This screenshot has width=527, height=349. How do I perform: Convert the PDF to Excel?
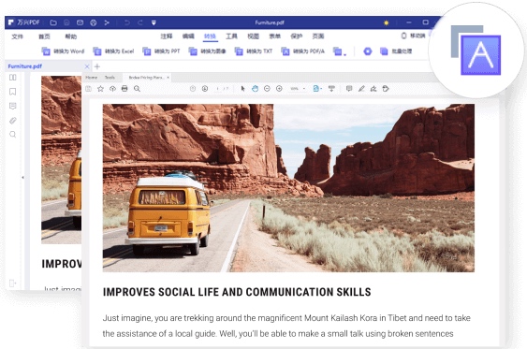(x=113, y=51)
